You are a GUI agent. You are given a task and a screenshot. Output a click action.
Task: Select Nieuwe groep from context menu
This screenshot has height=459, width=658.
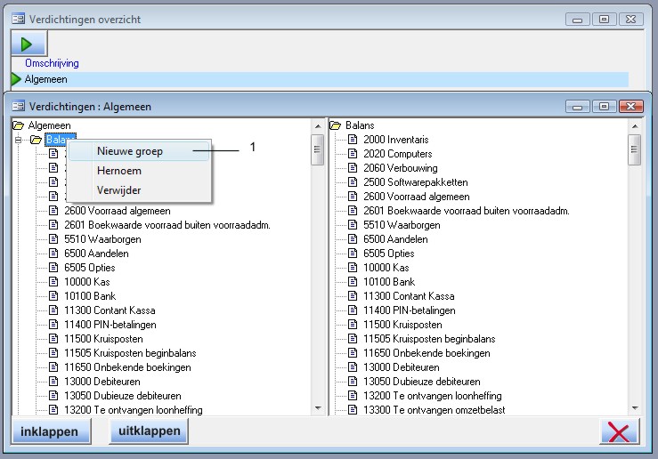click(x=130, y=151)
